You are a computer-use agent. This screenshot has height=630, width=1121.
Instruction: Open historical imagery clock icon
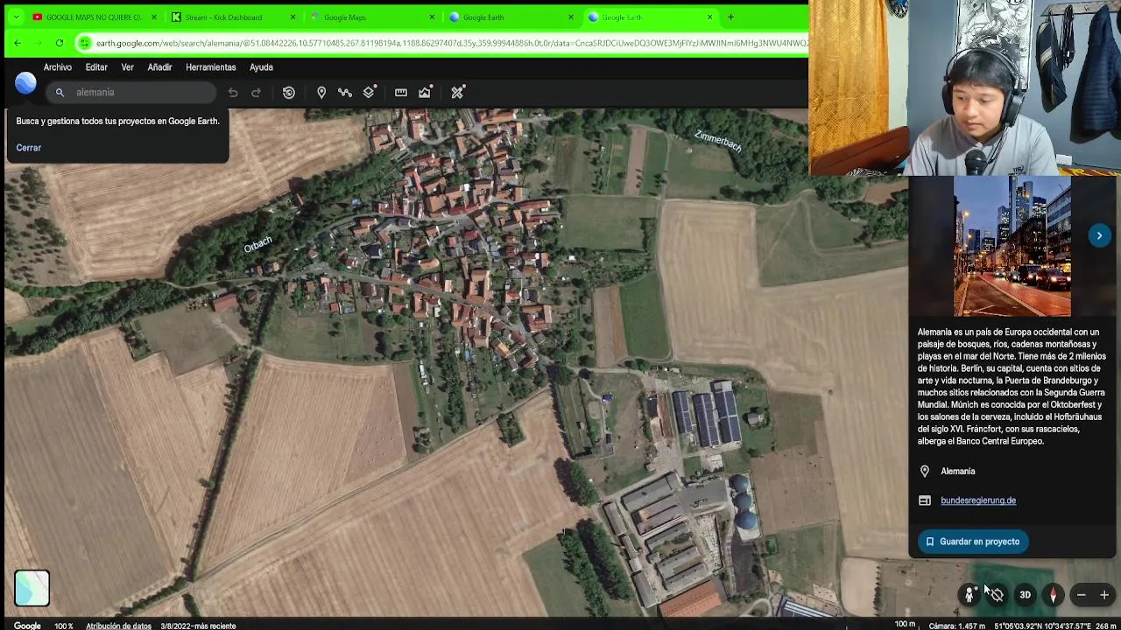(289, 93)
